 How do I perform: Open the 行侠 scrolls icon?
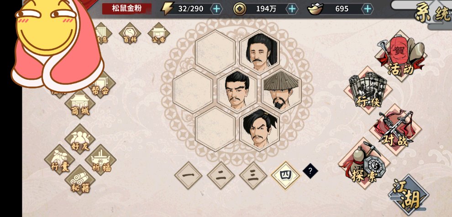[x=368, y=90]
